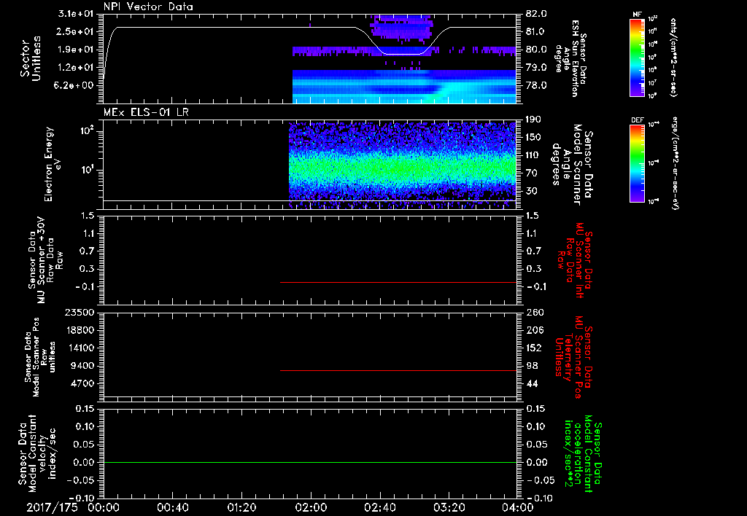Viewport: 747px width, 516px height.
Task: Click the 98 telemetry tick label
Action: (x=533, y=366)
